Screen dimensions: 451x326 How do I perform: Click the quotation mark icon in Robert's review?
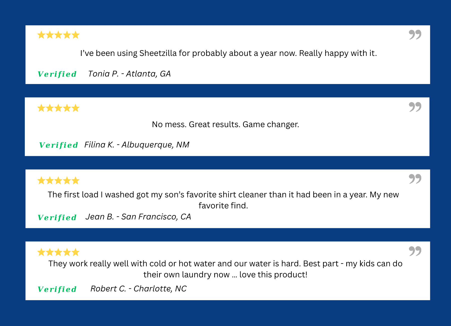pyautogui.click(x=415, y=251)
